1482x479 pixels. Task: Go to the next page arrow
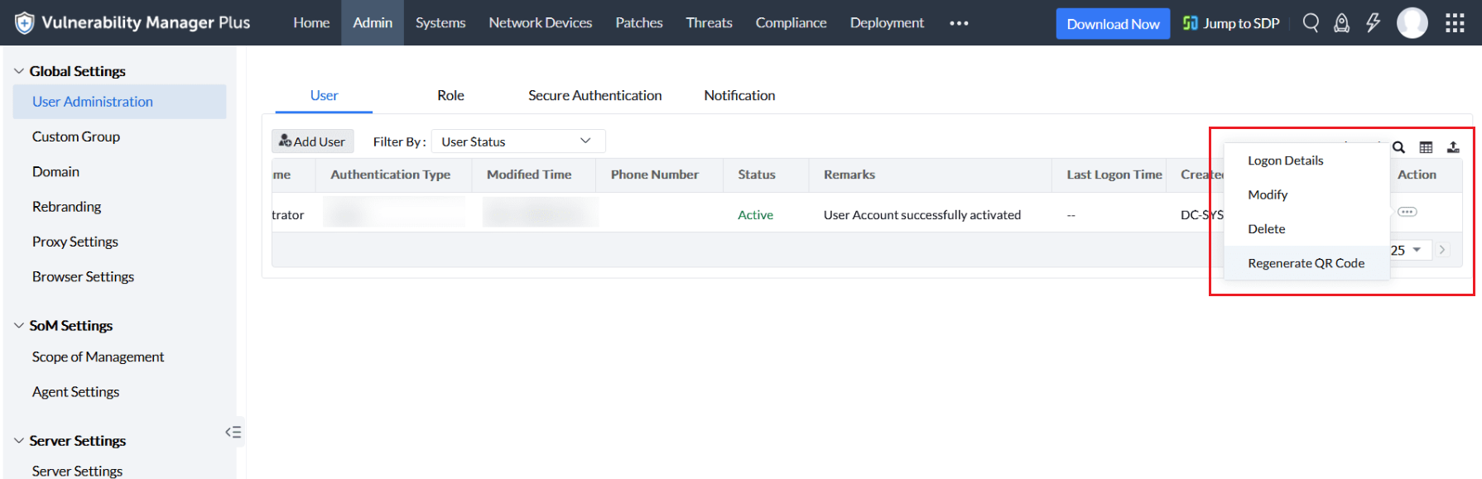click(x=1442, y=250)
